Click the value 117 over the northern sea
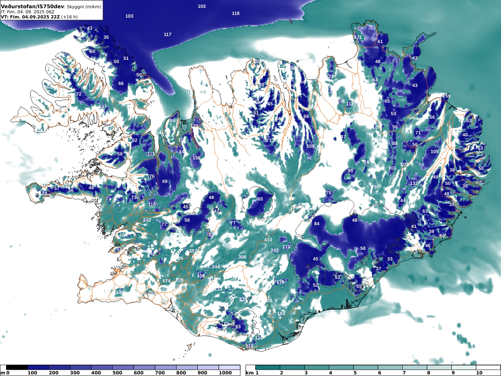 tap(168, 34)
